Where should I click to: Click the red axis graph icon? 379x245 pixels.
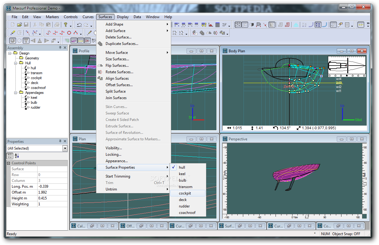(211, 25)
